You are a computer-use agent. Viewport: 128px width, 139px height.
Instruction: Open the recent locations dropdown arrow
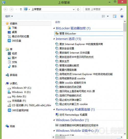pos(16,9)
